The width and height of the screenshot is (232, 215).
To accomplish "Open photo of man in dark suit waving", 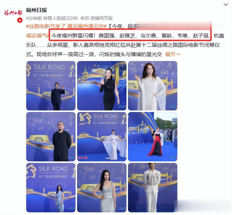I will pyautogui.click(x=51, y=86).
